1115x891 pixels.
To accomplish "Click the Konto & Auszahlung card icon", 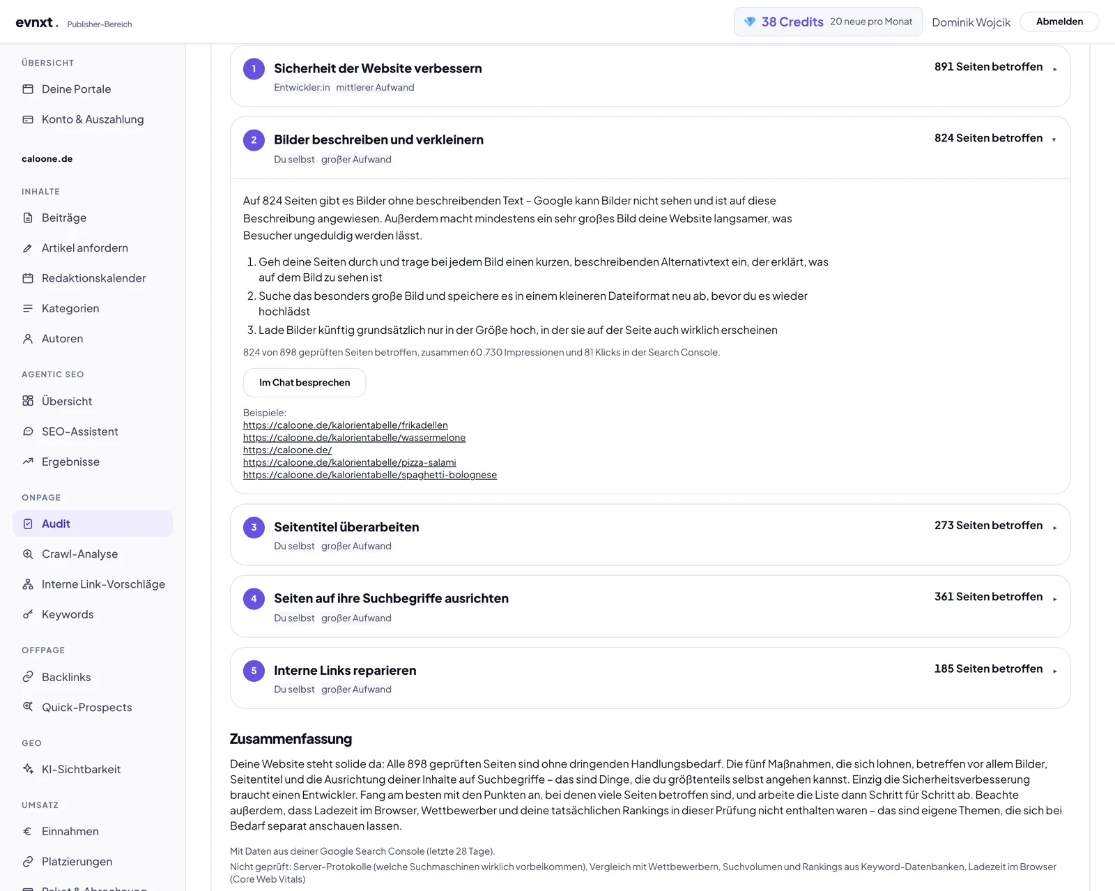I will click(x=28, y=119).
